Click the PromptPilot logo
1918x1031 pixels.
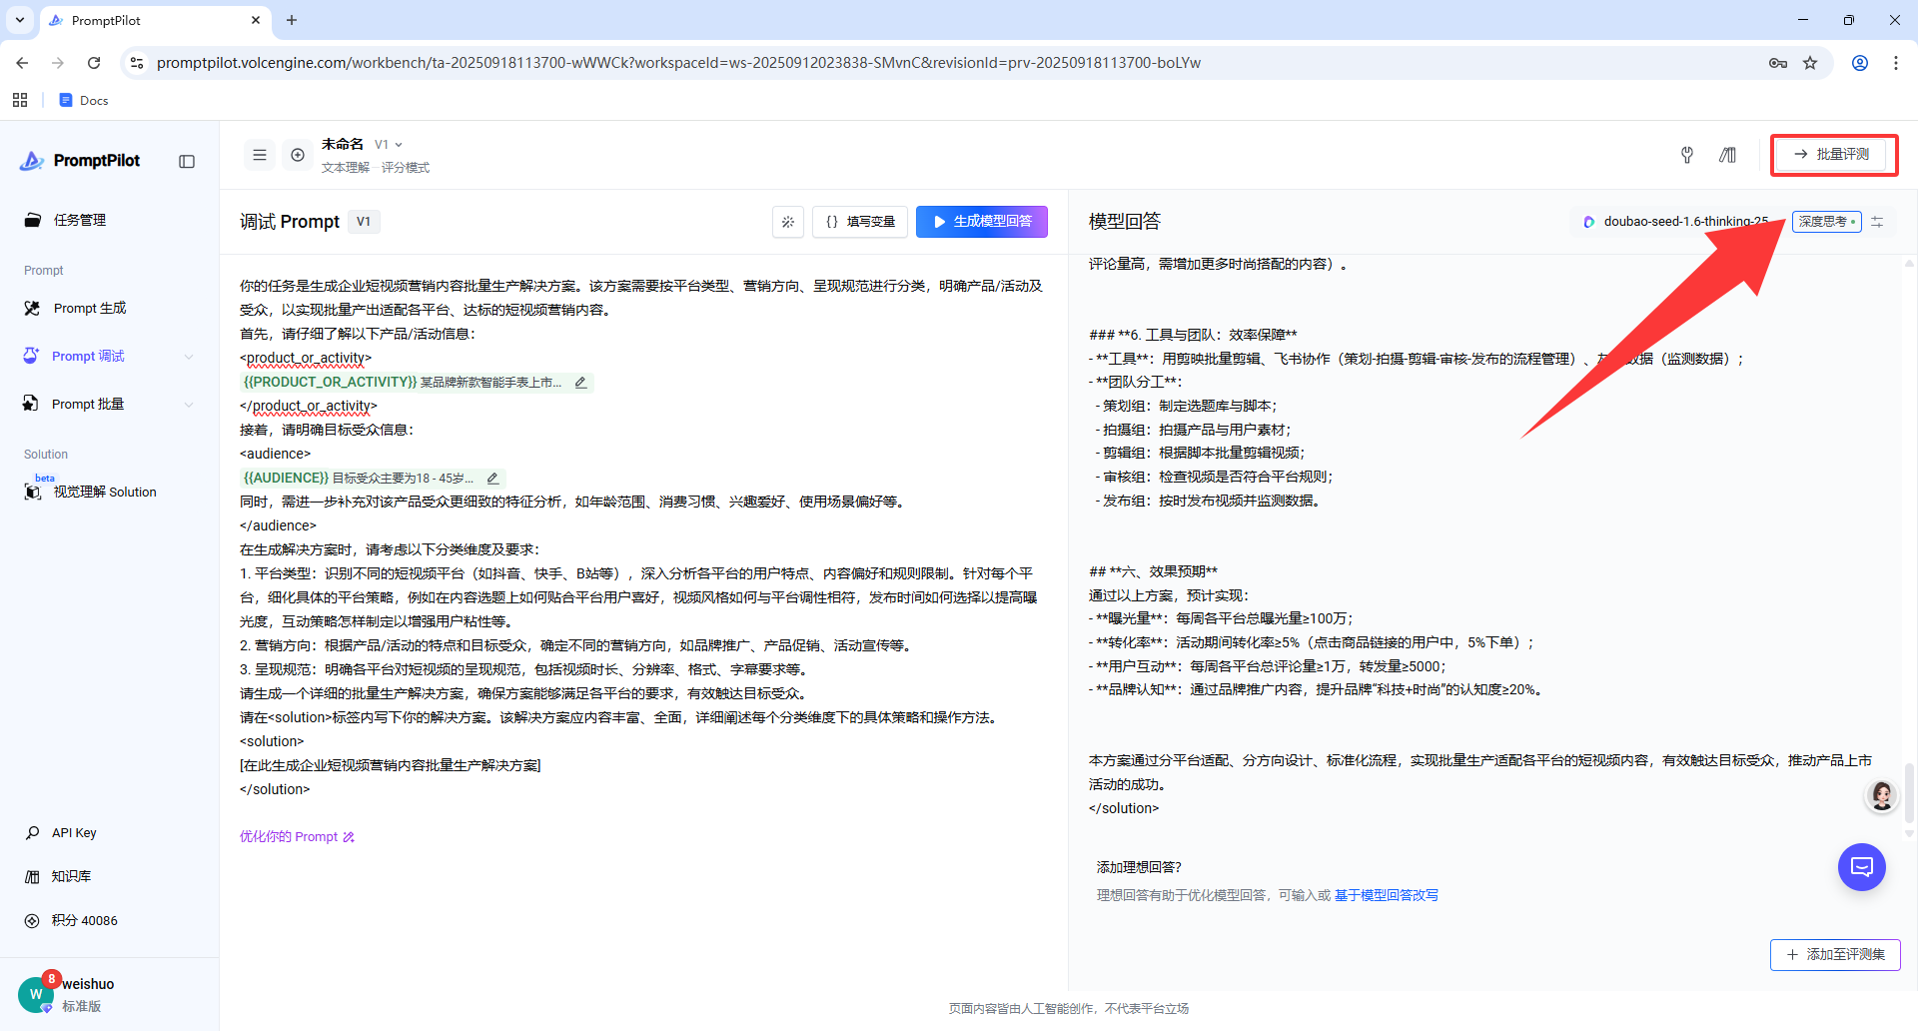coord(81,161)
